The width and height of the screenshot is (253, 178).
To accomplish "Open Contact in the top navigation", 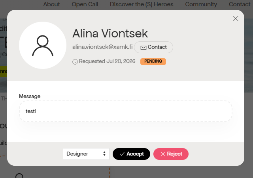I will pos(240,4).
